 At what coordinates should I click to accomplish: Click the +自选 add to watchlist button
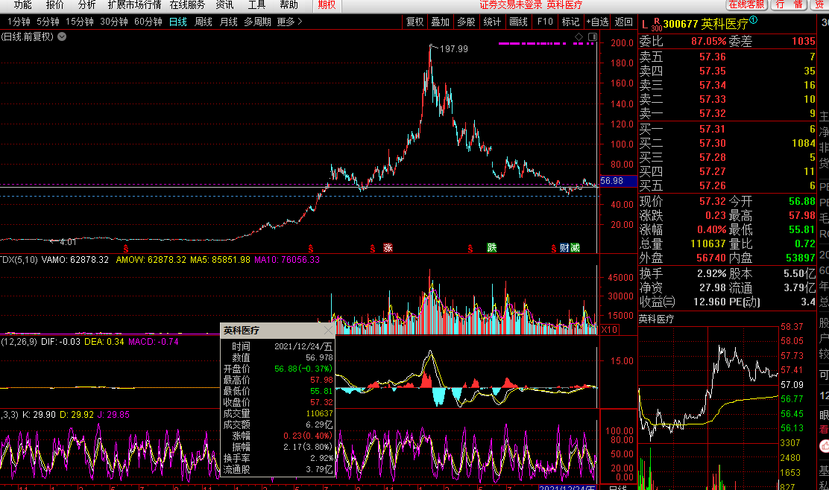click(x=597, y=22)
